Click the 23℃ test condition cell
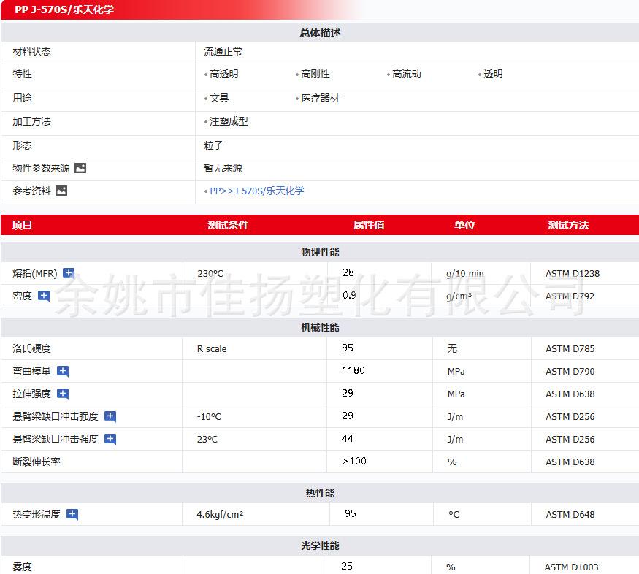Screen dimensions: 639x574 click(x=207, y=439)
